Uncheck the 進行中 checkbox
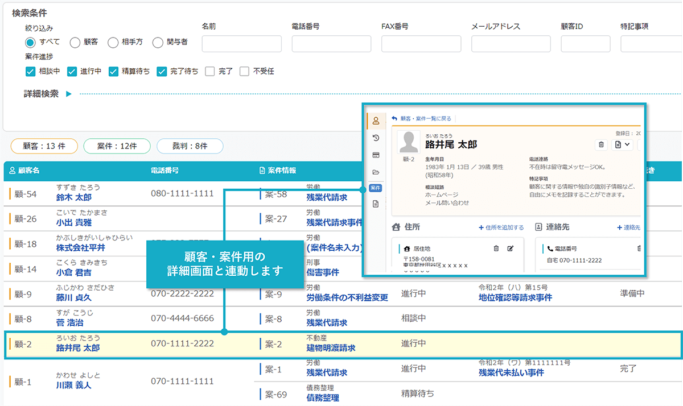This screenshot has width=683, height=406. coord(72,71)
